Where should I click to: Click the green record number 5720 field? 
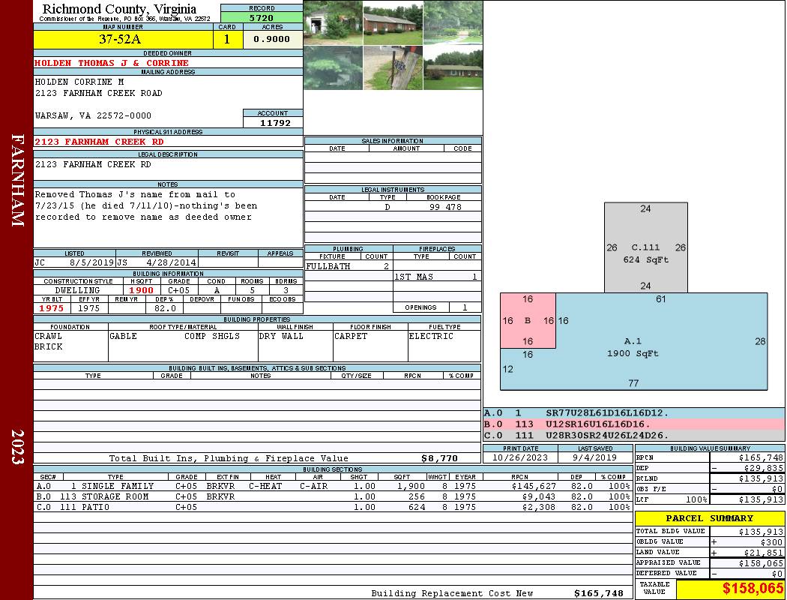(262, 16)
